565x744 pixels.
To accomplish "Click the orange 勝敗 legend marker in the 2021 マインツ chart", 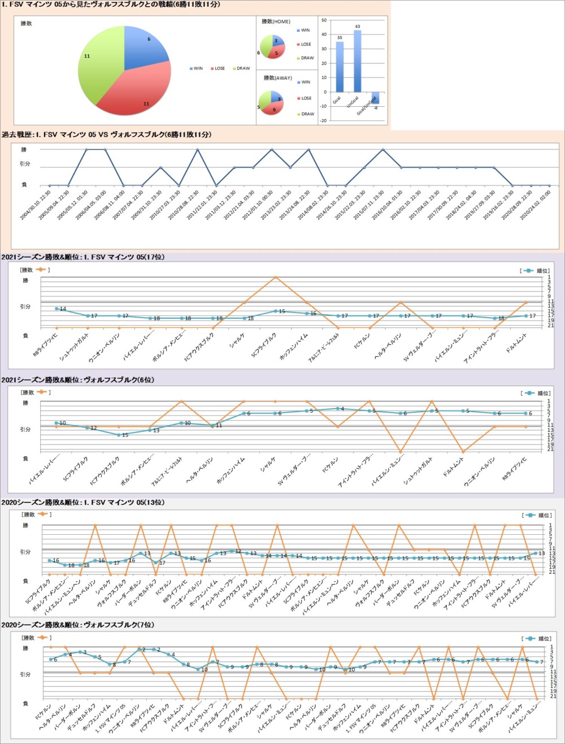I will [x=42, y=270].
